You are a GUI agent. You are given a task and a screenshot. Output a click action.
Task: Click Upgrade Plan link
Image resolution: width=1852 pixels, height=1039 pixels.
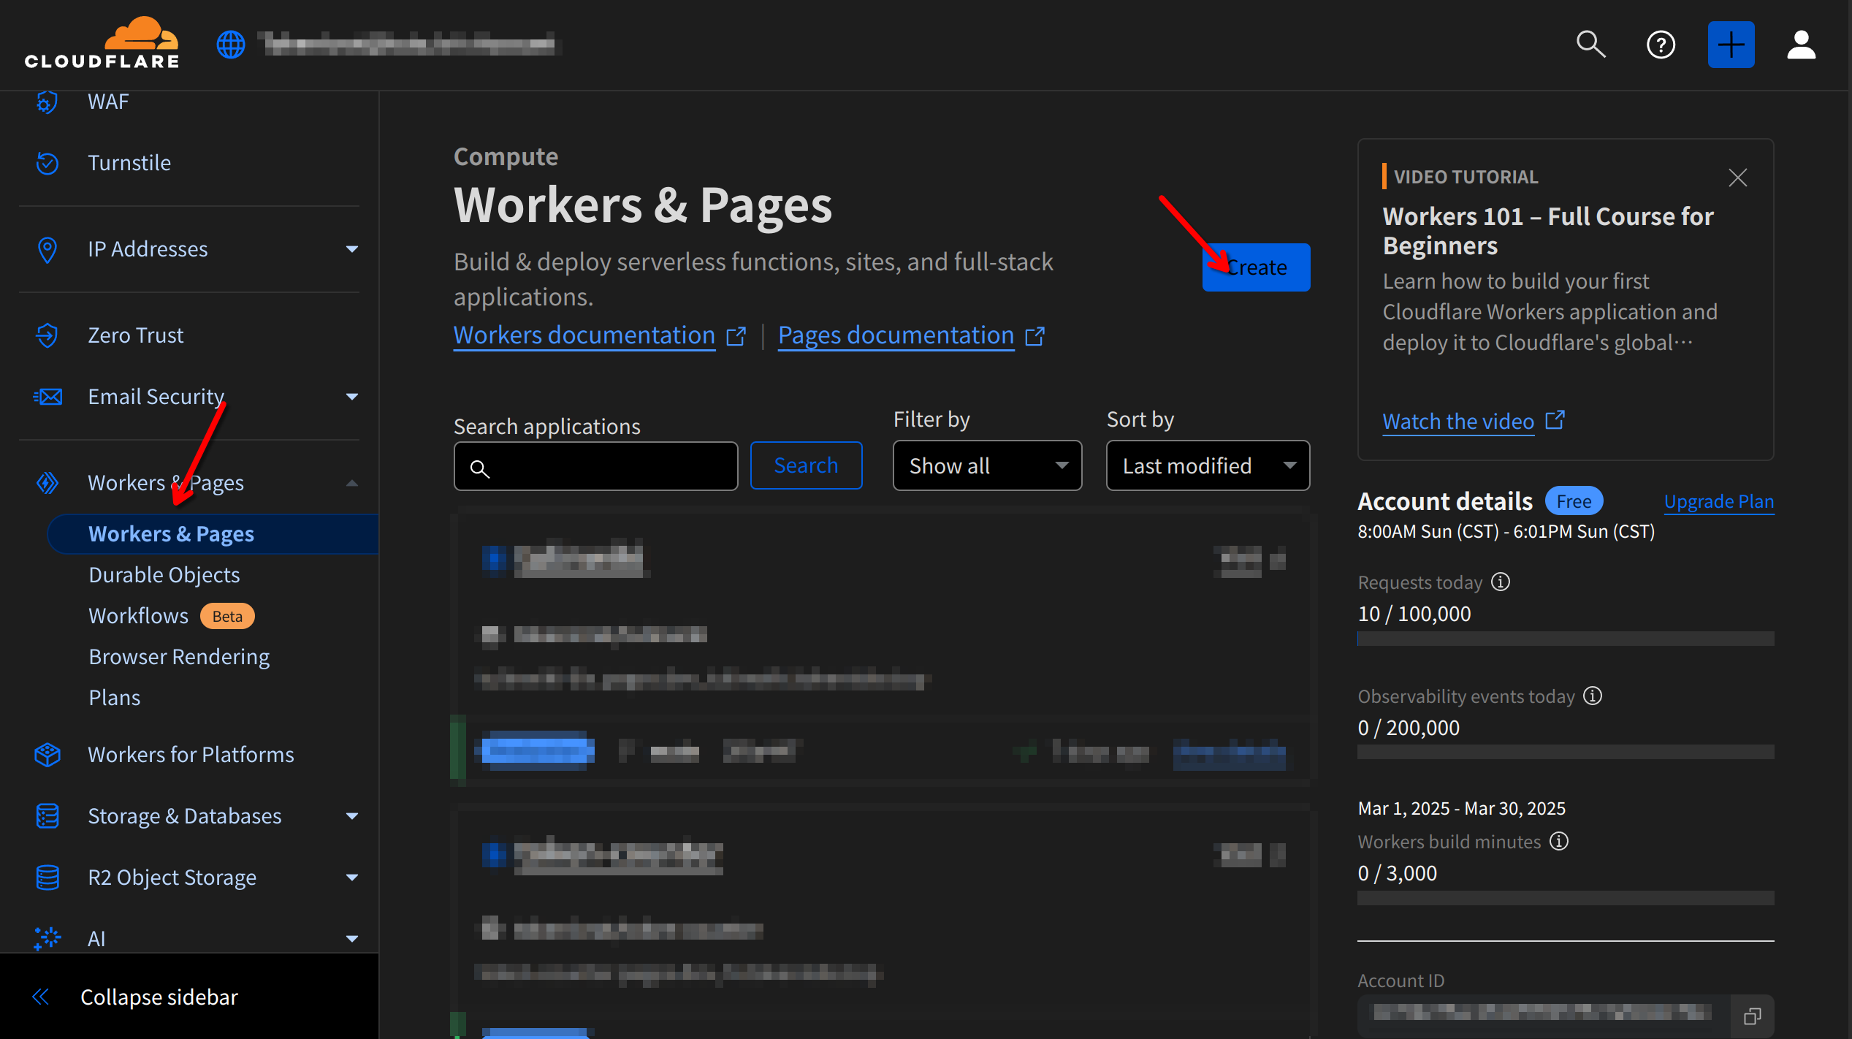1719,502
